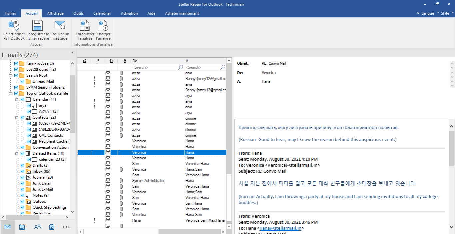Sort by item type page column header
This screenshot has width=455, height=234.
[112, 61]
